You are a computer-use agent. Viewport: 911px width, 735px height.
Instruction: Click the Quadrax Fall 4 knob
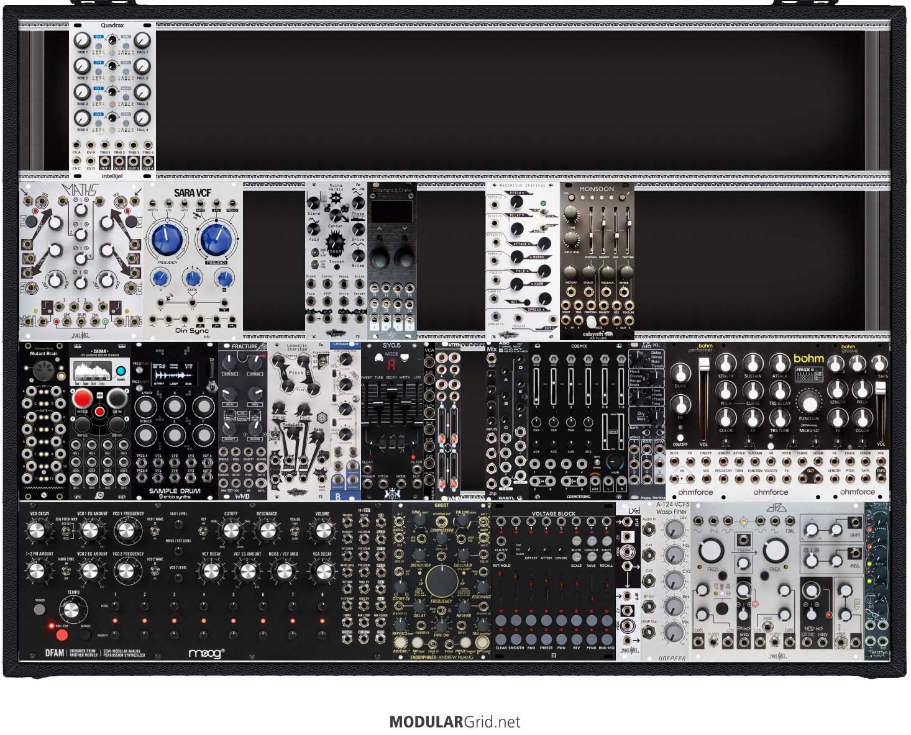coord(142,118)
